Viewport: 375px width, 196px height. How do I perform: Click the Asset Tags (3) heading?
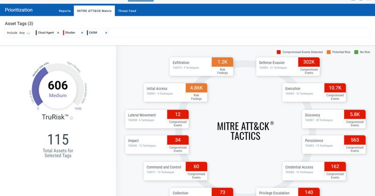[x=19, y=23]
